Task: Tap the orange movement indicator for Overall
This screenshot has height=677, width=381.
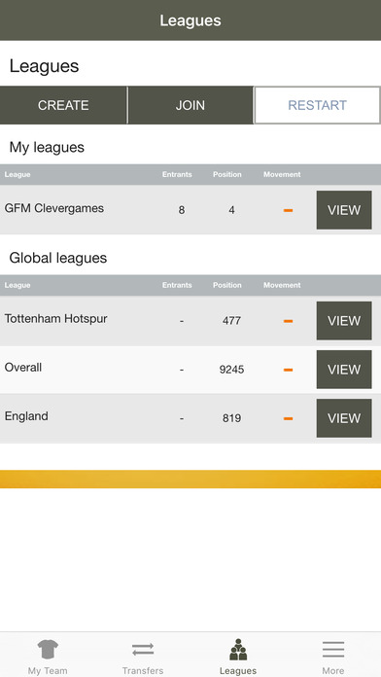Action: tap(289, 370)
